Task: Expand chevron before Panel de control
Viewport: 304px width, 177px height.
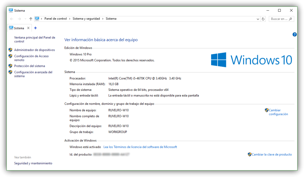Action: (x=42, y=19)
